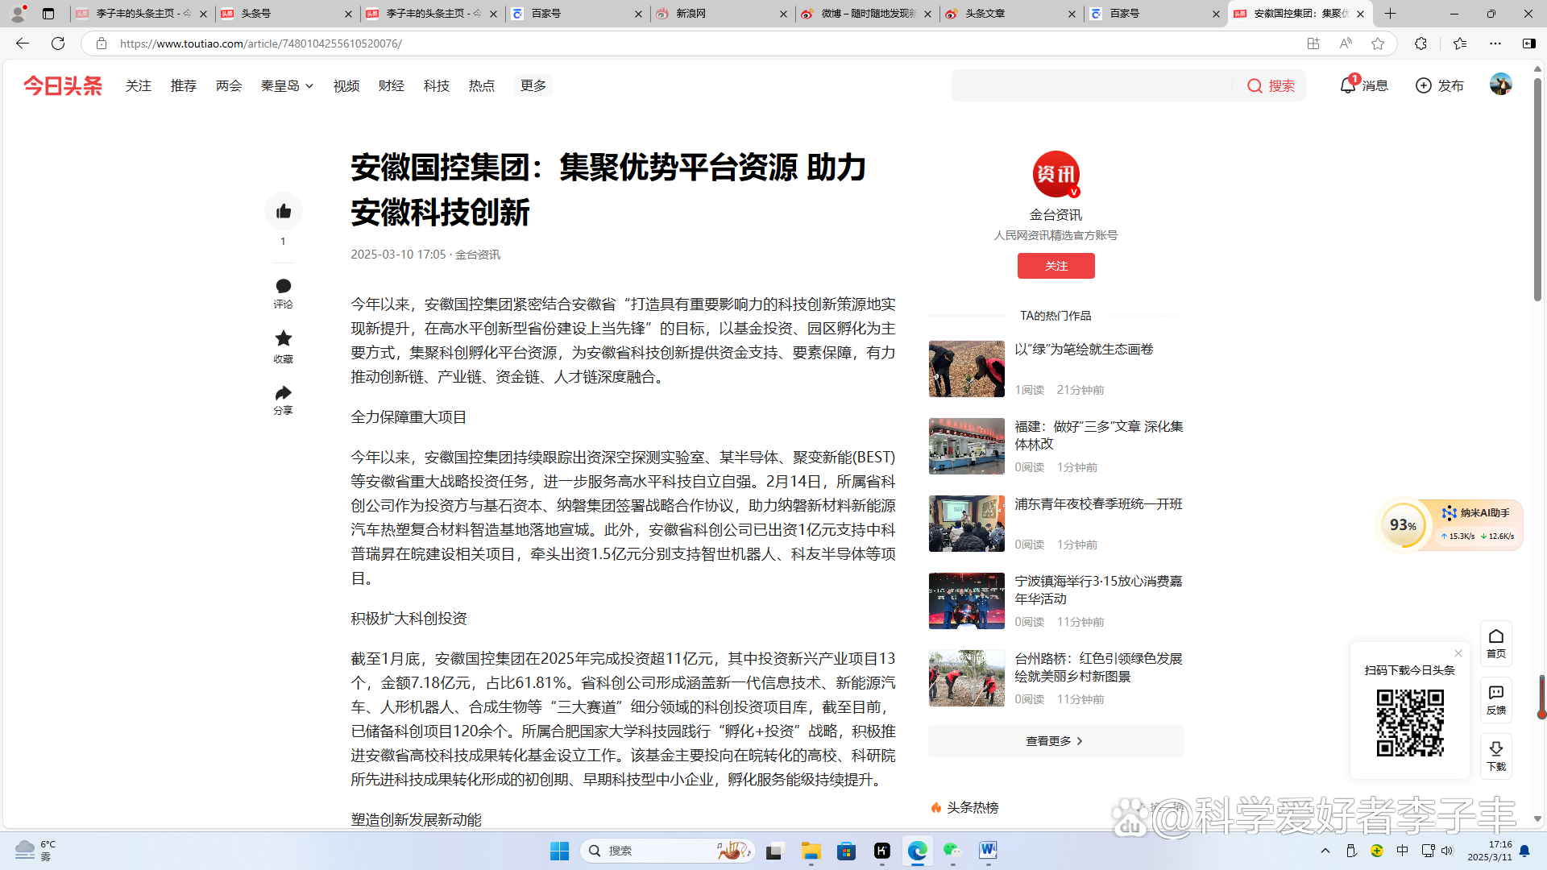Open 反馈 feedback from the right sidebar
This screenshot has height=870, width=1547.
(x=1496, y=699)
